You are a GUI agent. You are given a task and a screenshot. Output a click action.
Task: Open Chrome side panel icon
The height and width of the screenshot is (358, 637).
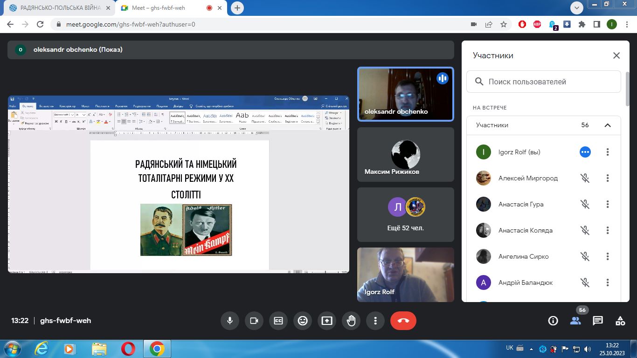pyautogui.click(x=596, y=24)
